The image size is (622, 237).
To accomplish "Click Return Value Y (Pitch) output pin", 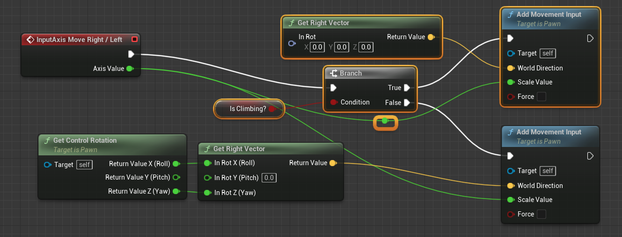I will pyautogui.click(x=176, y=177).
